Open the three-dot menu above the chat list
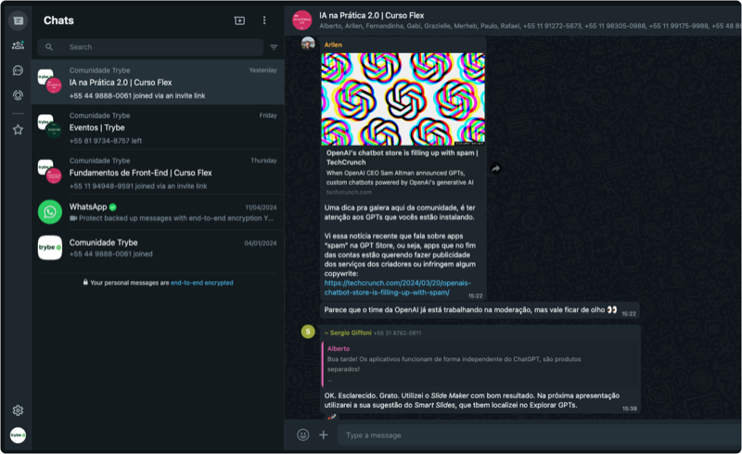Viewport: 742px width, 454px height. click(264, 20)
